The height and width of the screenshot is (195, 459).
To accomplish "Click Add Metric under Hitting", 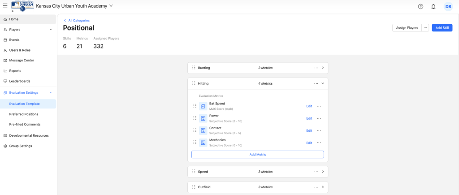I will (257, 154).
